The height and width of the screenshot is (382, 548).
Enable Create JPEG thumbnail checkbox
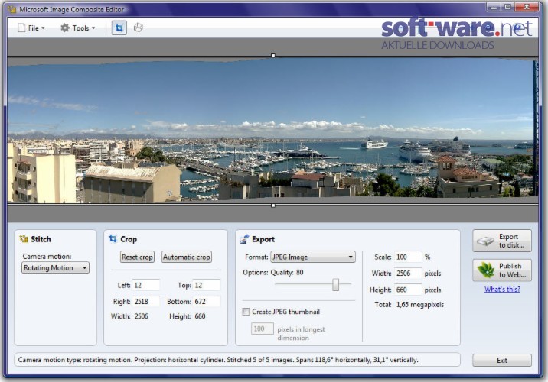coord(246,312)
